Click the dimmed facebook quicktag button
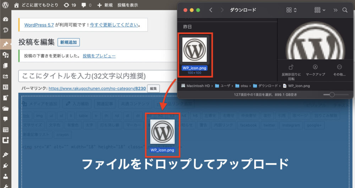 [248, 125]
